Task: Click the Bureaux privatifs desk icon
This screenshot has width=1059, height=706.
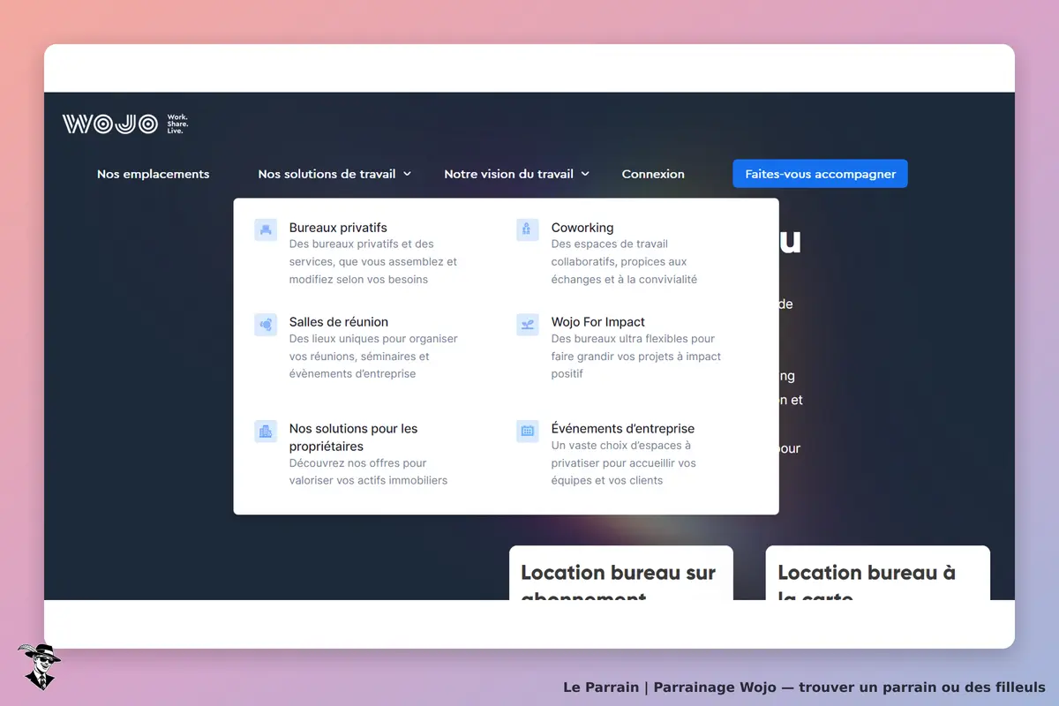Action: click(266, 229)
